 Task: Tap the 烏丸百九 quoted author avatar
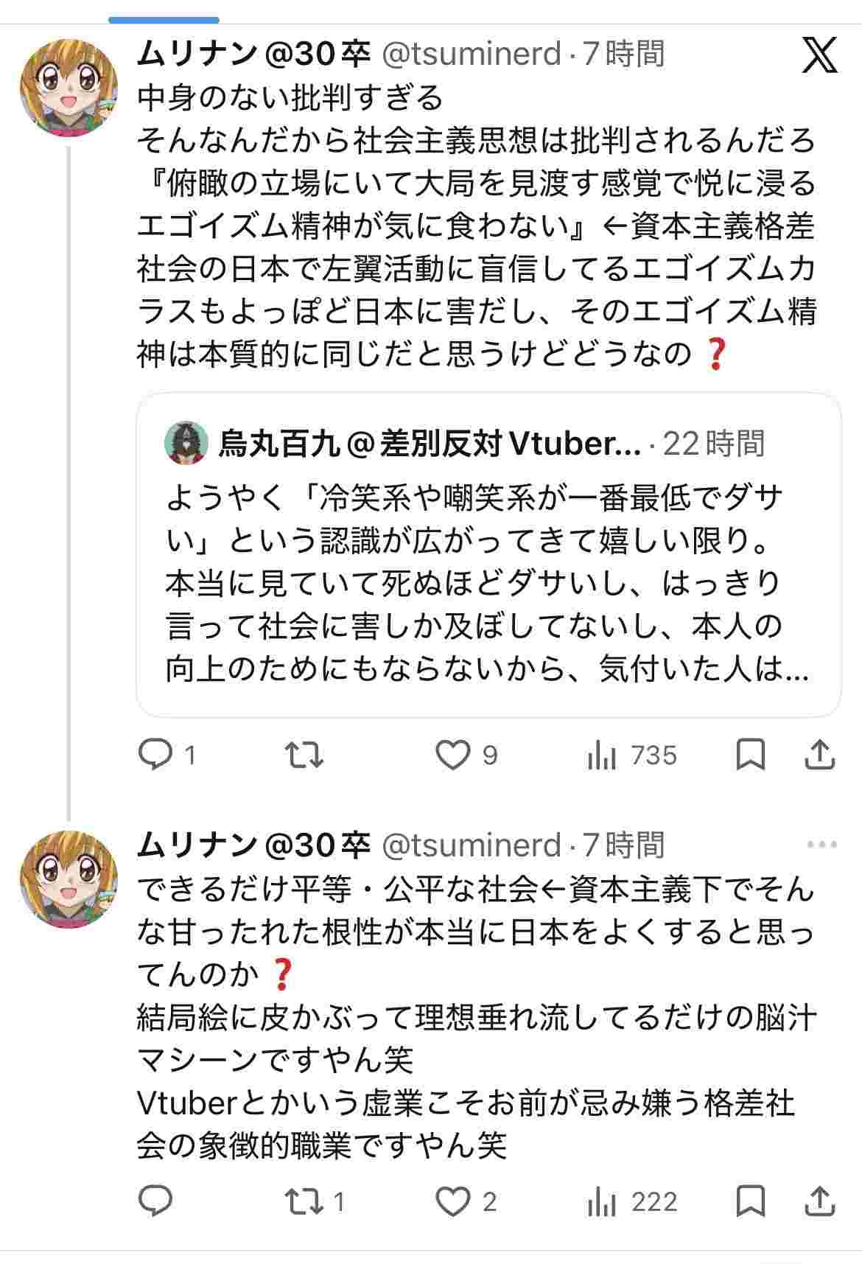click(x=184, y=443)
